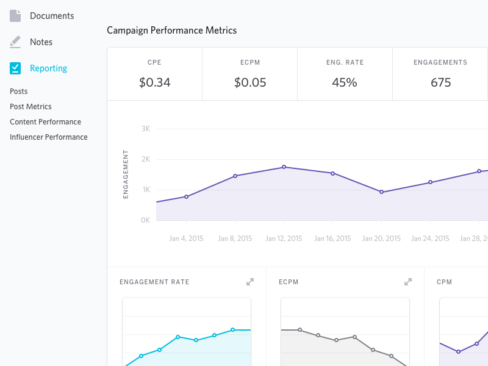Click the Reporting checkmark icon
This screenshot has width=488, height=366.
click(15, 68)
